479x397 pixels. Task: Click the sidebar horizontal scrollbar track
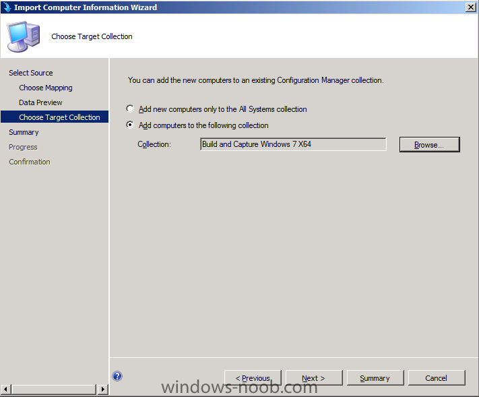click(x=55, y=389)
